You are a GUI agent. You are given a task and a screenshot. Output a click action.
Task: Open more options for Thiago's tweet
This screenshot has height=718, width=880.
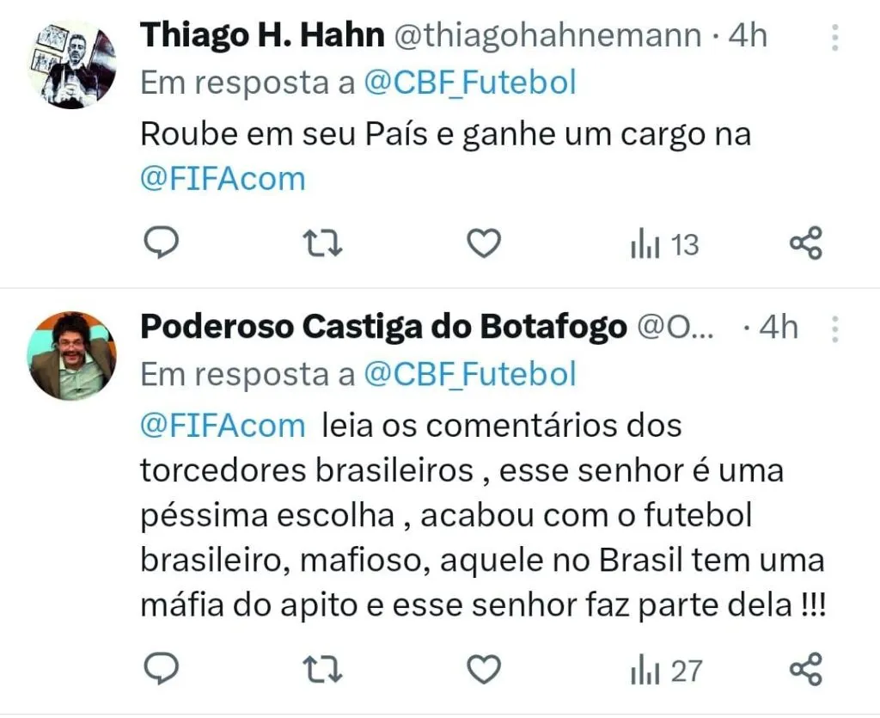pos(834,37)
